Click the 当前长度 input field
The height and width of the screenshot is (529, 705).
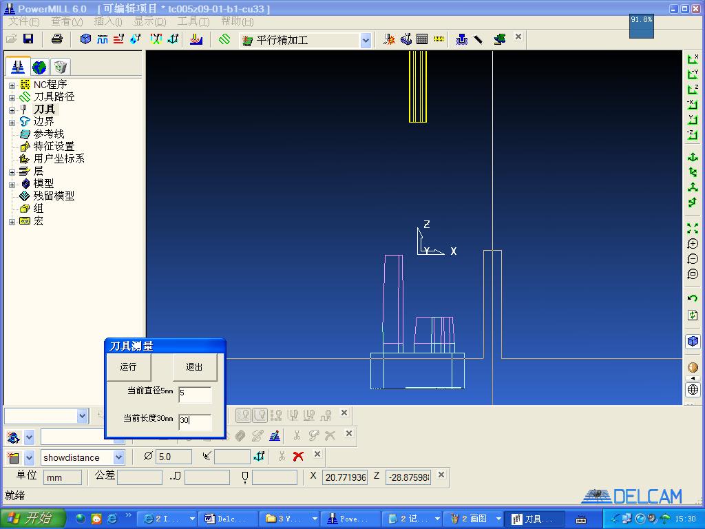(195, 421)
